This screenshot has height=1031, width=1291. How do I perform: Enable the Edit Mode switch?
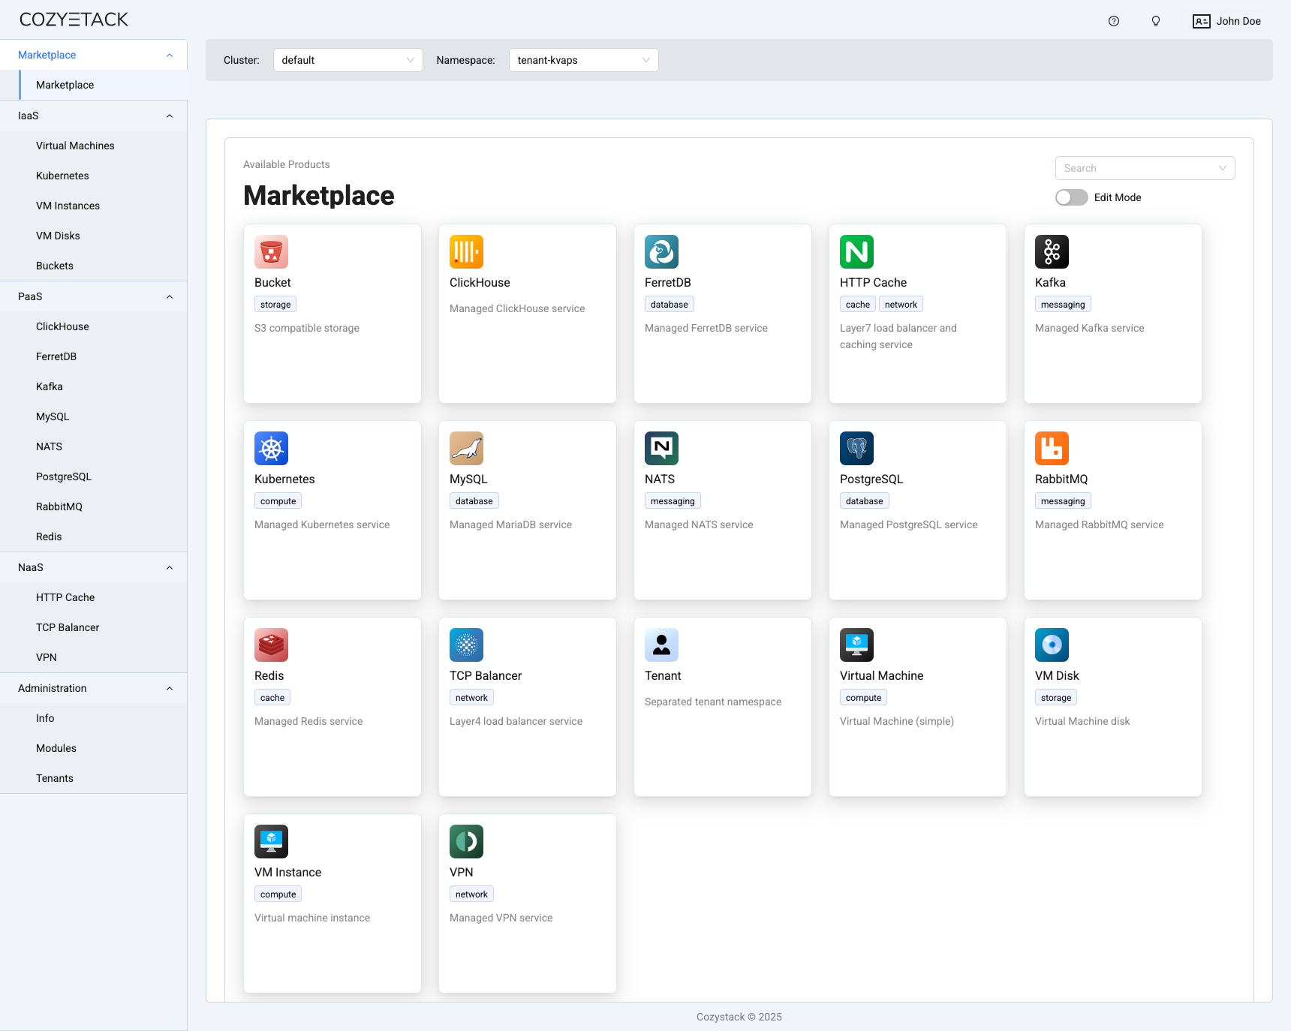click(x=1071, y=197)
